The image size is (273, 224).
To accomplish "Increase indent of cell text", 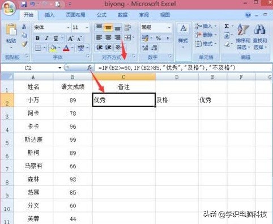I will 108,47.
